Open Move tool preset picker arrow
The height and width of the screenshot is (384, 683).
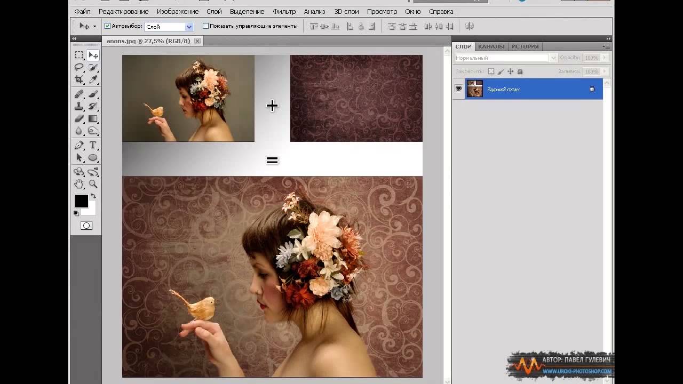coord(94,26)
